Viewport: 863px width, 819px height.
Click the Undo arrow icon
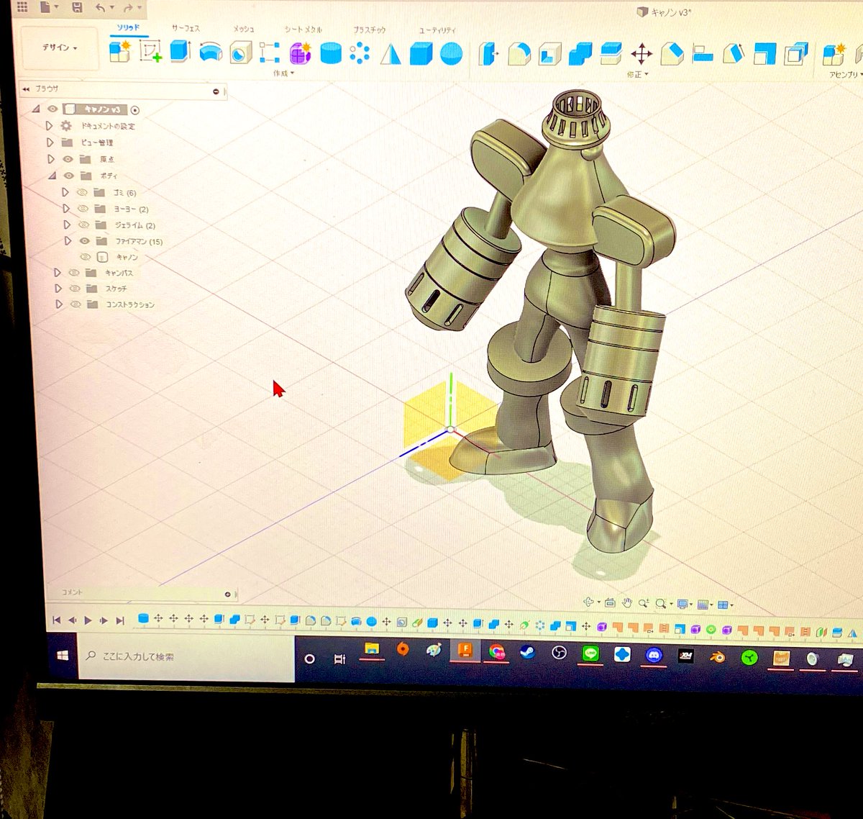[x=100, y=8]
